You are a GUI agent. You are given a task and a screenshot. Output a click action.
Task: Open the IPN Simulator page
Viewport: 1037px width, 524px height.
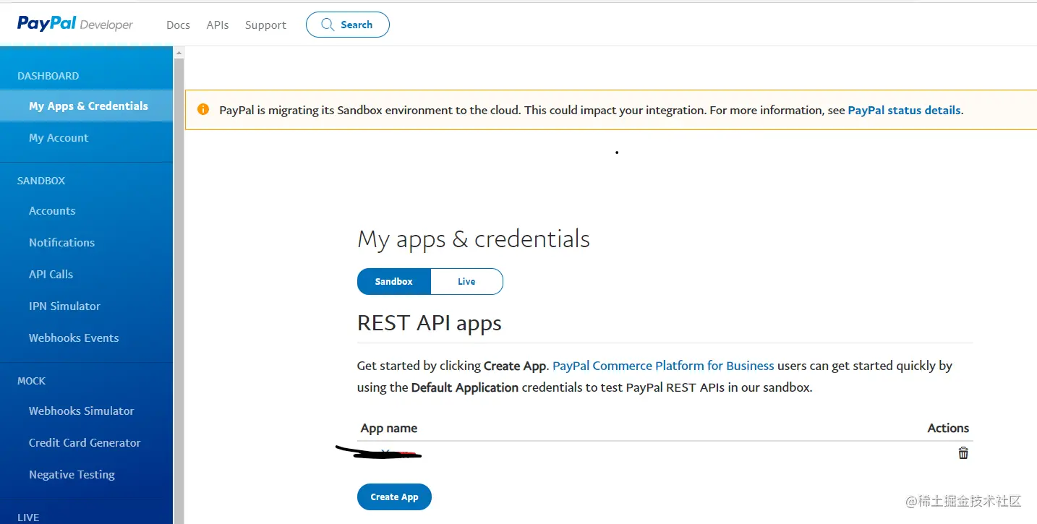64,306
